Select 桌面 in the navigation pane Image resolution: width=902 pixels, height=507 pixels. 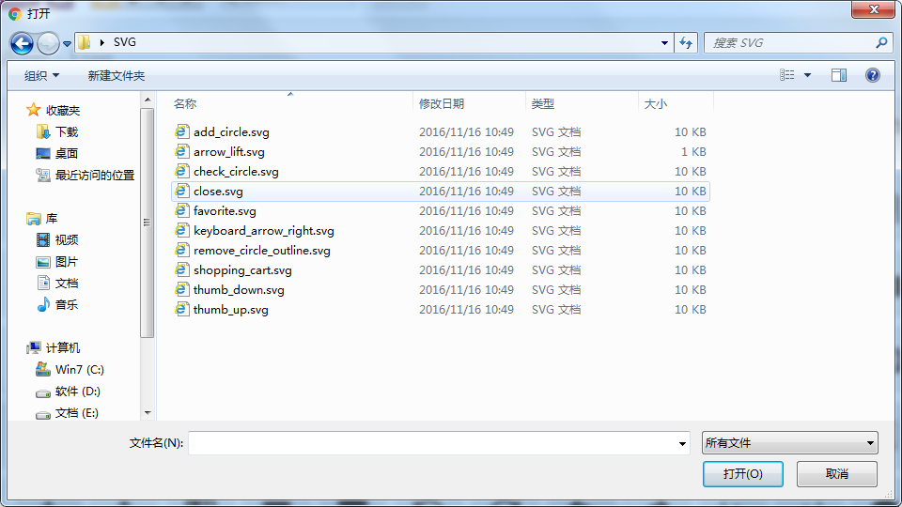[66, 154]
